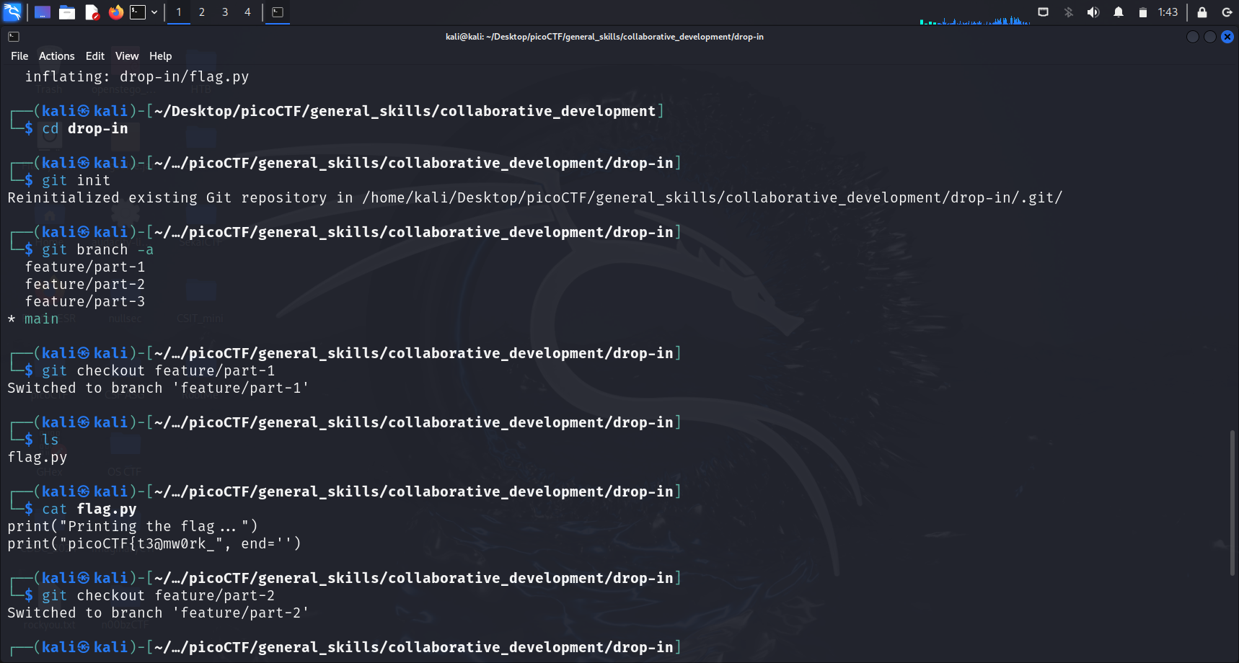Click the notifications bell icon

1119,12
